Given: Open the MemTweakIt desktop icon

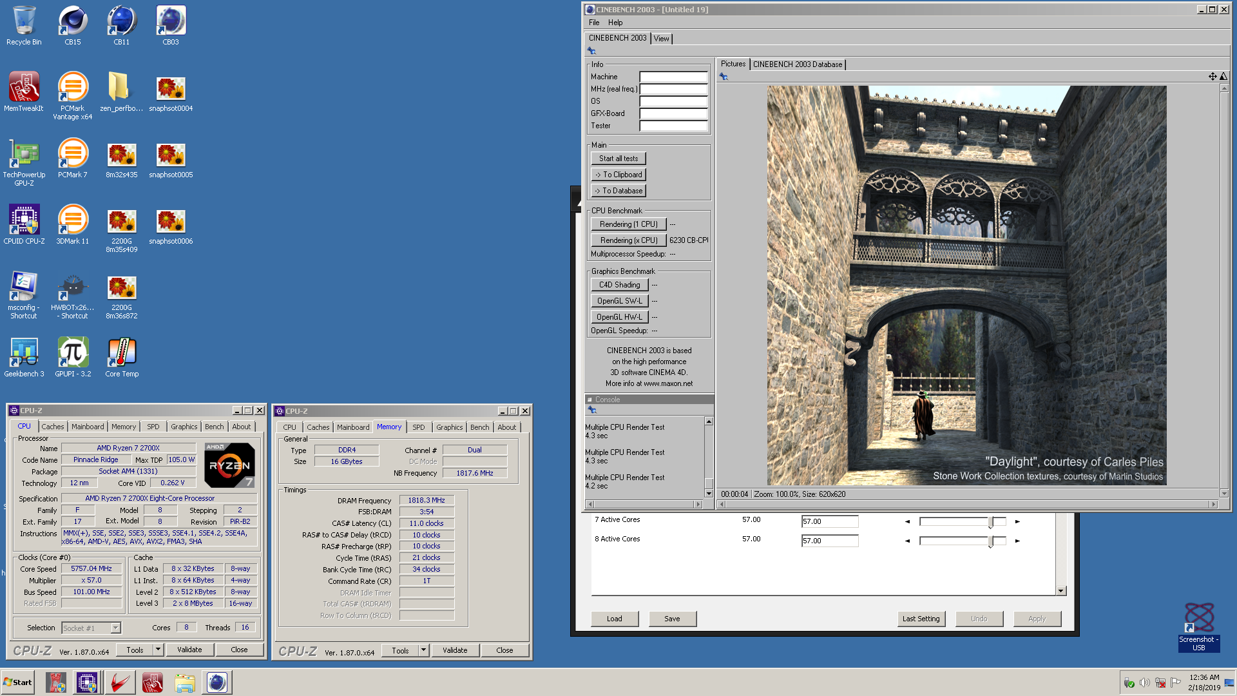Looking at the screenshot, I should (x=24, y=92).
